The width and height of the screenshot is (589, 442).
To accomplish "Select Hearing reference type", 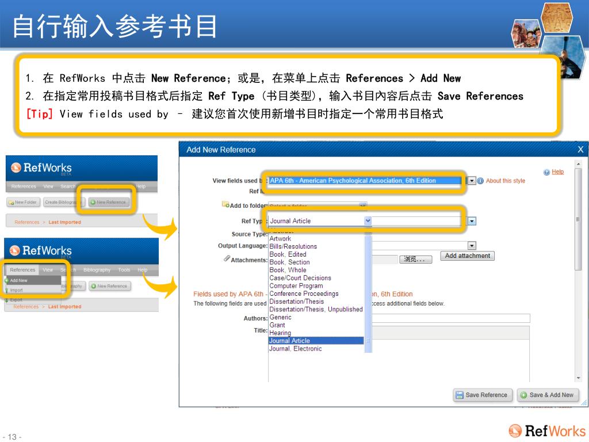I will 280,333.
